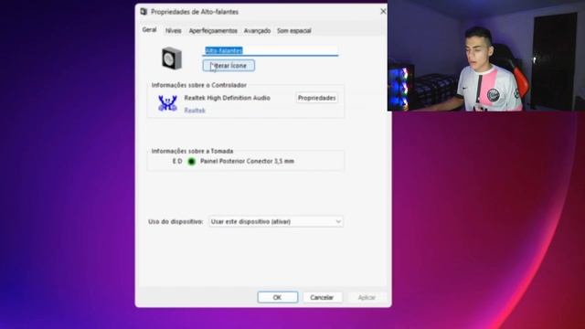Click the webcam video overlay
Image resolution: width=585 pixels, height=329 pixels.
click(486, 56)
